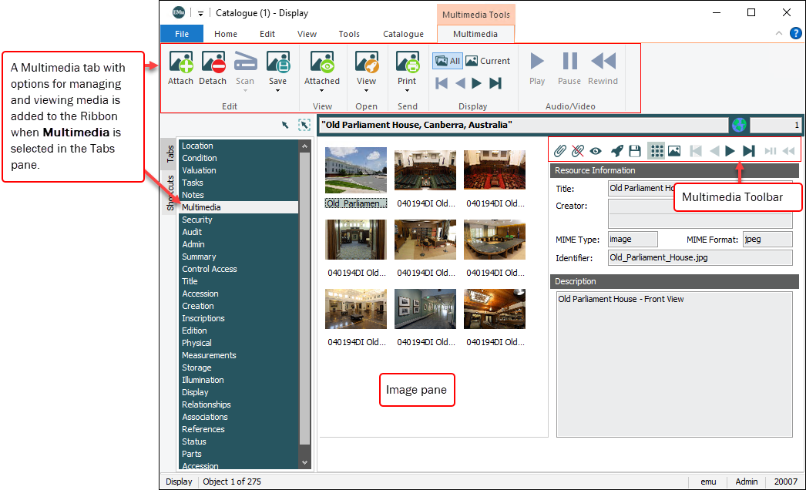Open the Print dropdown in Send group
Image resolution: width=806 pixels, height=490 pixels.
pos(407,91)
